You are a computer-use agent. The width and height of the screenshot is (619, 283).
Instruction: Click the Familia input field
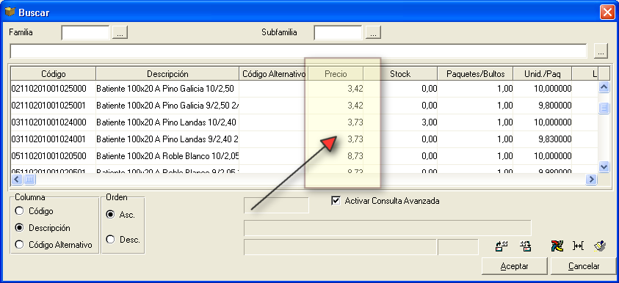pyautogui.click(x=85, y=33)
